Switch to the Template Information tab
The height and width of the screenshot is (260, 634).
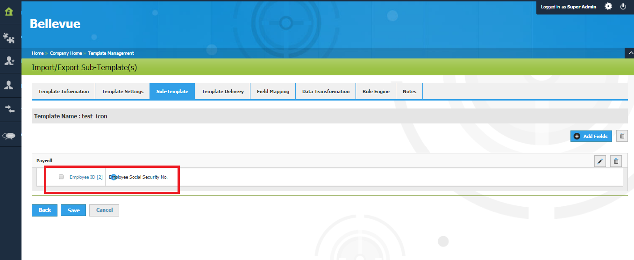[64, 92]
